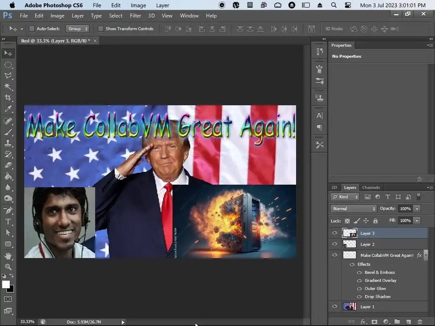Select the Healing Brush tool
435x326 pixels.
point(8,121)
